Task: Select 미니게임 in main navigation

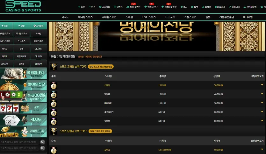Action: click(x=248, y=17)
